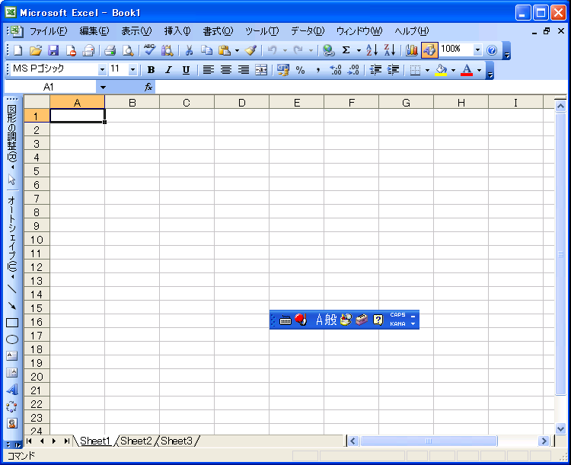Click the fill color paint bucket
571x465 pixels.
442,70
